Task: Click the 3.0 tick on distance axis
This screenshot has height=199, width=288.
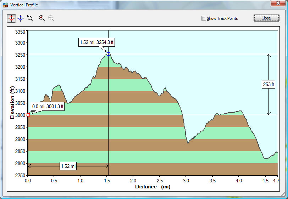Action: coord(185,180)
